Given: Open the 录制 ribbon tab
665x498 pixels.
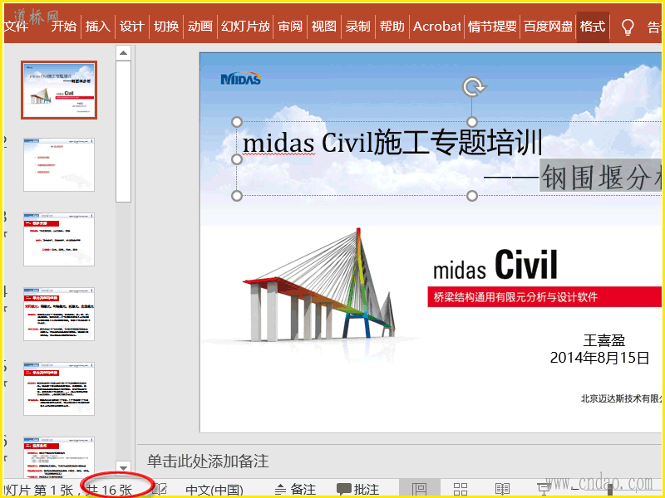Looking at the screenshot, I should coord(358,27).
